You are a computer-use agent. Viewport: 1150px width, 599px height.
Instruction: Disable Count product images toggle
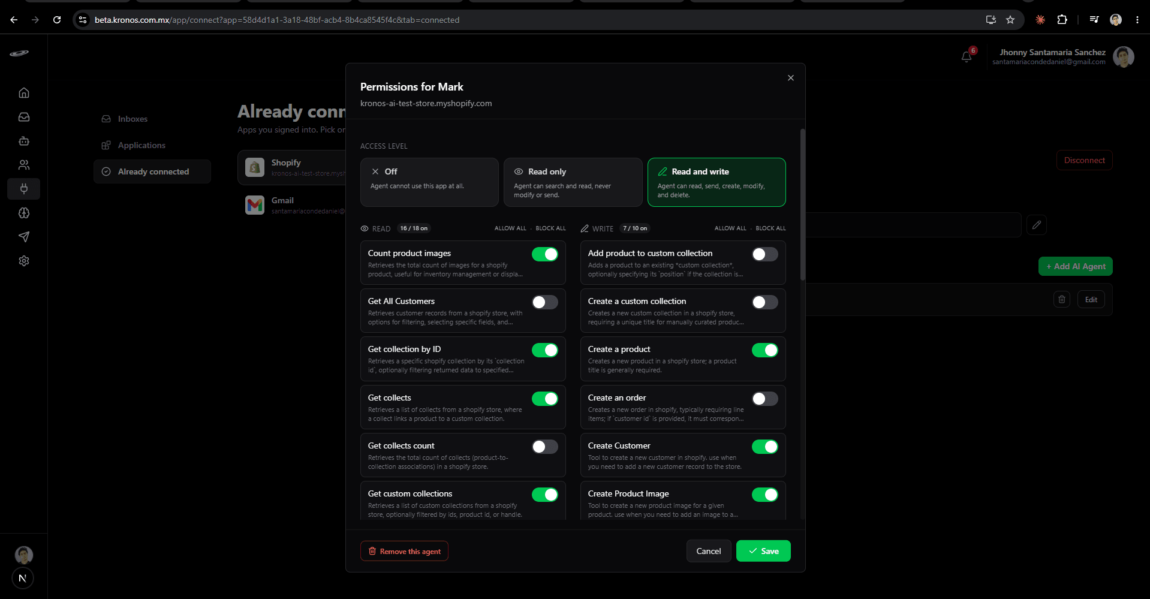click(545, 254)
